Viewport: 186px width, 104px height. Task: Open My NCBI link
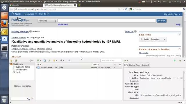[168, 14]
